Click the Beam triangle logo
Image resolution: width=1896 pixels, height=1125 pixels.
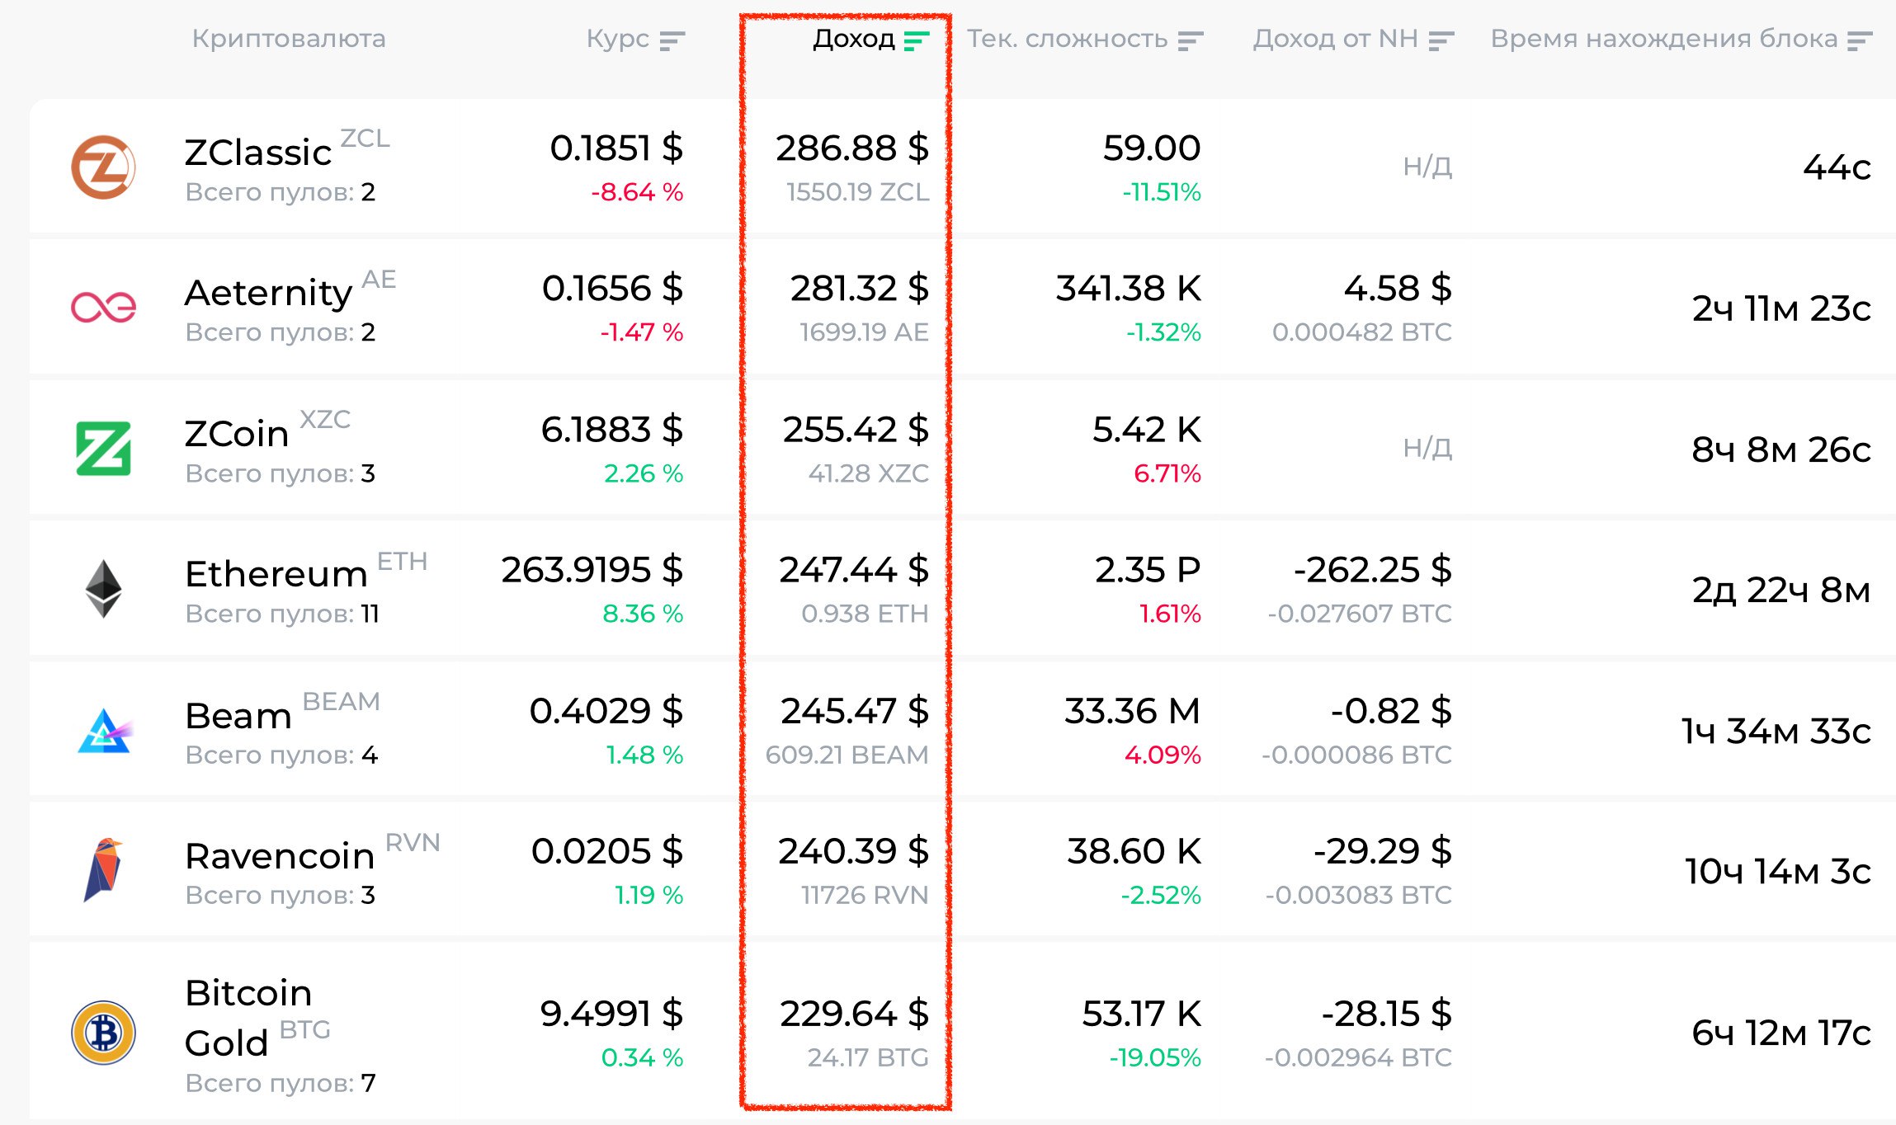pyautogui.click(x=104, y=730)
